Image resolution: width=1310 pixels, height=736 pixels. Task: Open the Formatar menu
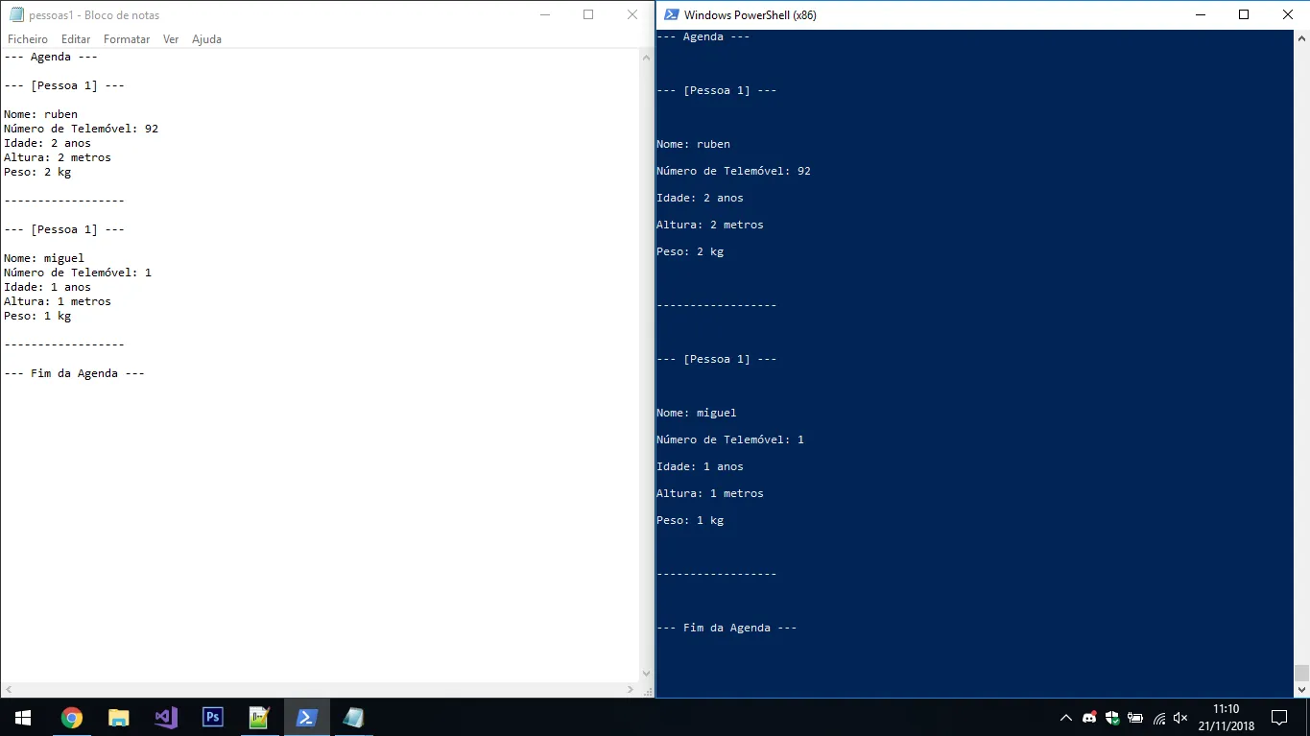[127, 39]
